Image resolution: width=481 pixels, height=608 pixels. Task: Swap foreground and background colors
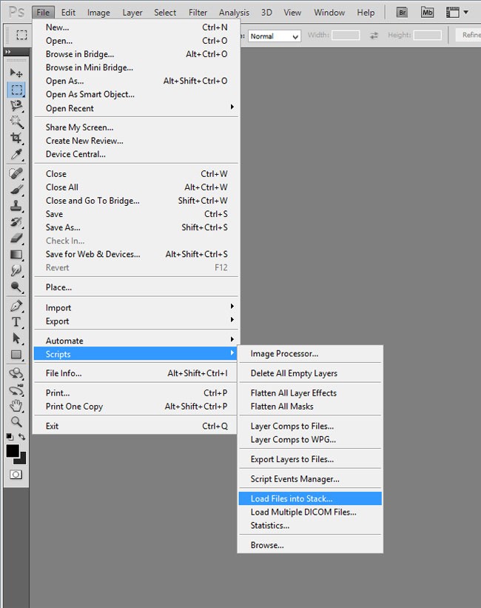(x=22, y=437)
